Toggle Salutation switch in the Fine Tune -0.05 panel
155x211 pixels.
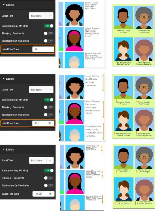click(x=49, y=170)
